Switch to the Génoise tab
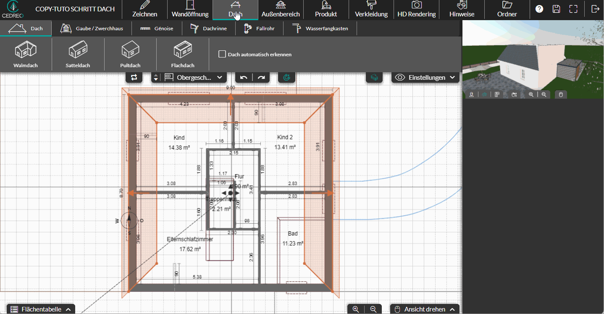 click(x=156, y=29)
